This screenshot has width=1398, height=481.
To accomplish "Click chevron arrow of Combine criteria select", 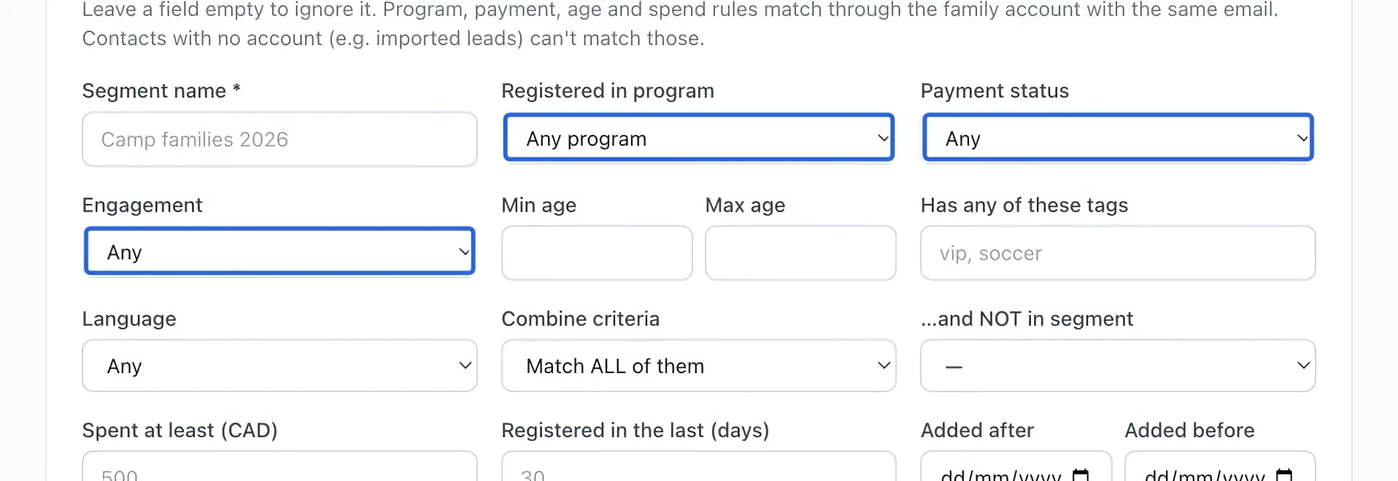I will pos(884,365).
